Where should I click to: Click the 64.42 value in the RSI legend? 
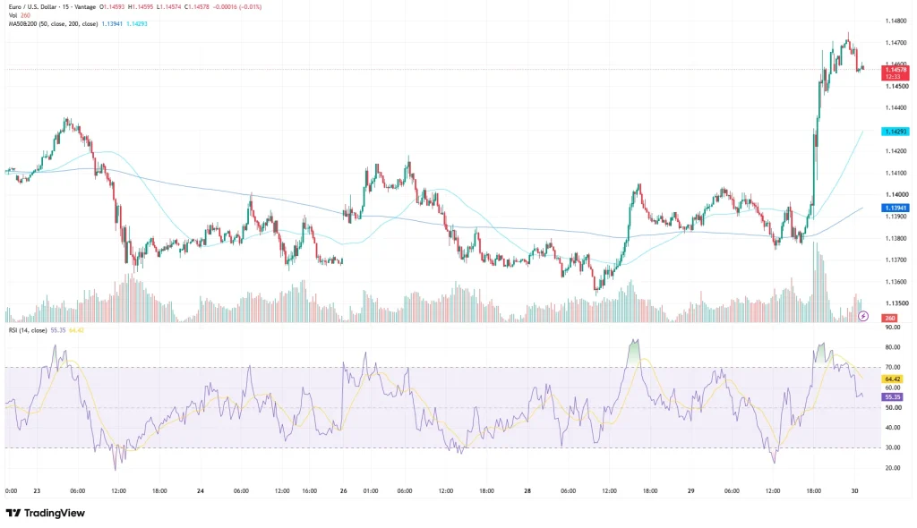(x=76, y=330)
